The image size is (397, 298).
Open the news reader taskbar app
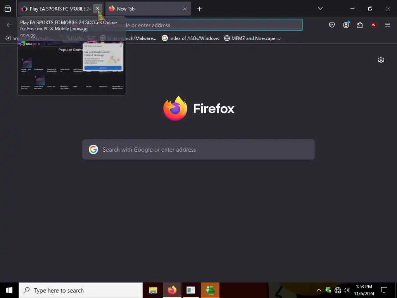[x=191, y=290]
